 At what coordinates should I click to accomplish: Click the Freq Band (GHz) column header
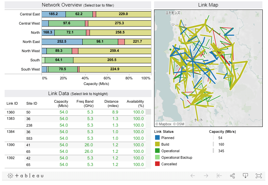pyautogui.click(x=85, y=104)
